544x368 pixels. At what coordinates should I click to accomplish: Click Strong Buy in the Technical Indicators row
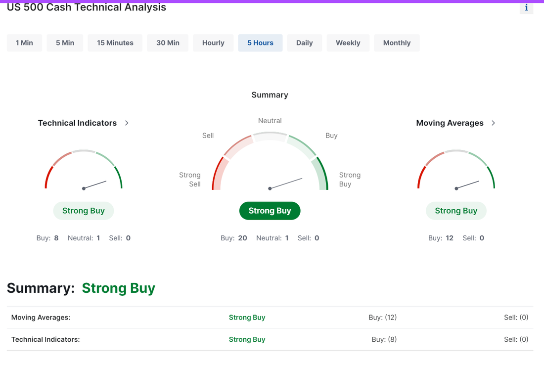point(247,339)
